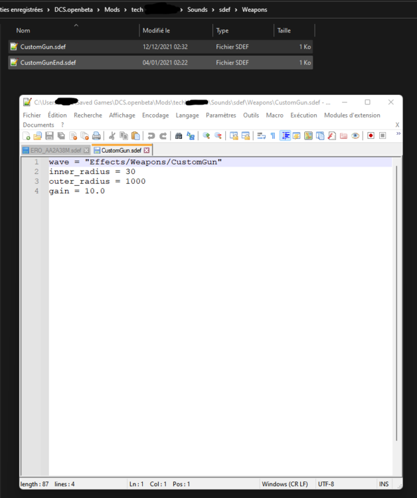
Task: Click the Close document toolbar icon
Action: click(x=73, y=136)
